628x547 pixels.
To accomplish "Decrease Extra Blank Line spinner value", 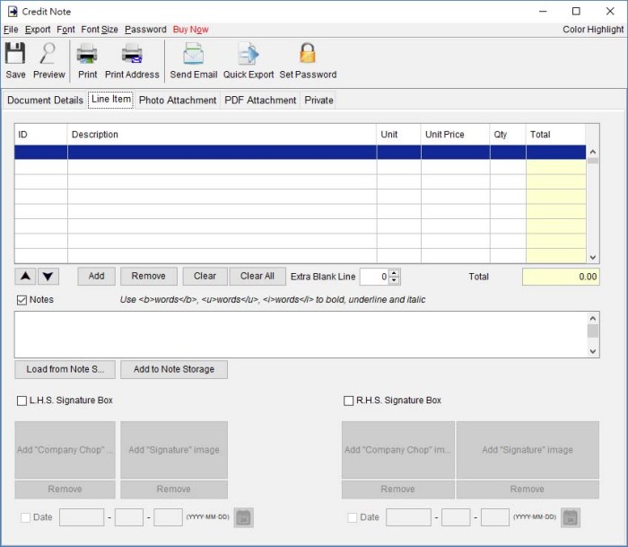I will pos(394,280).
